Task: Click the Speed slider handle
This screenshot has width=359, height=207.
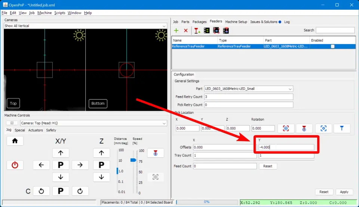Action: [x=133, y=160]
